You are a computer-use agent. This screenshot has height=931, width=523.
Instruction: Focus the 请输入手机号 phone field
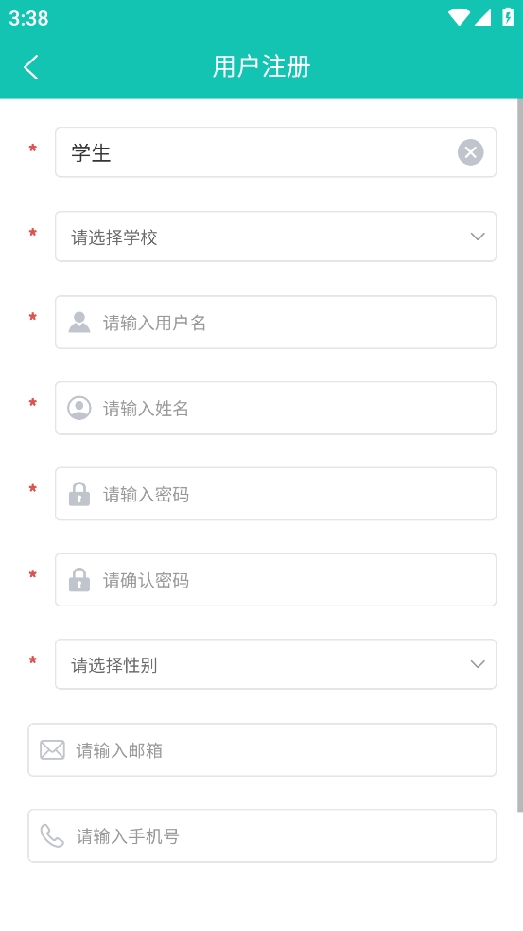click(x=262, y=836)
